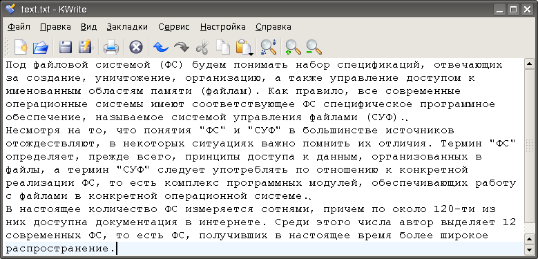This screenshot has height=259, width=538.
Task: Click the word "Несмотря" in the text
Action: click(33, 131)
